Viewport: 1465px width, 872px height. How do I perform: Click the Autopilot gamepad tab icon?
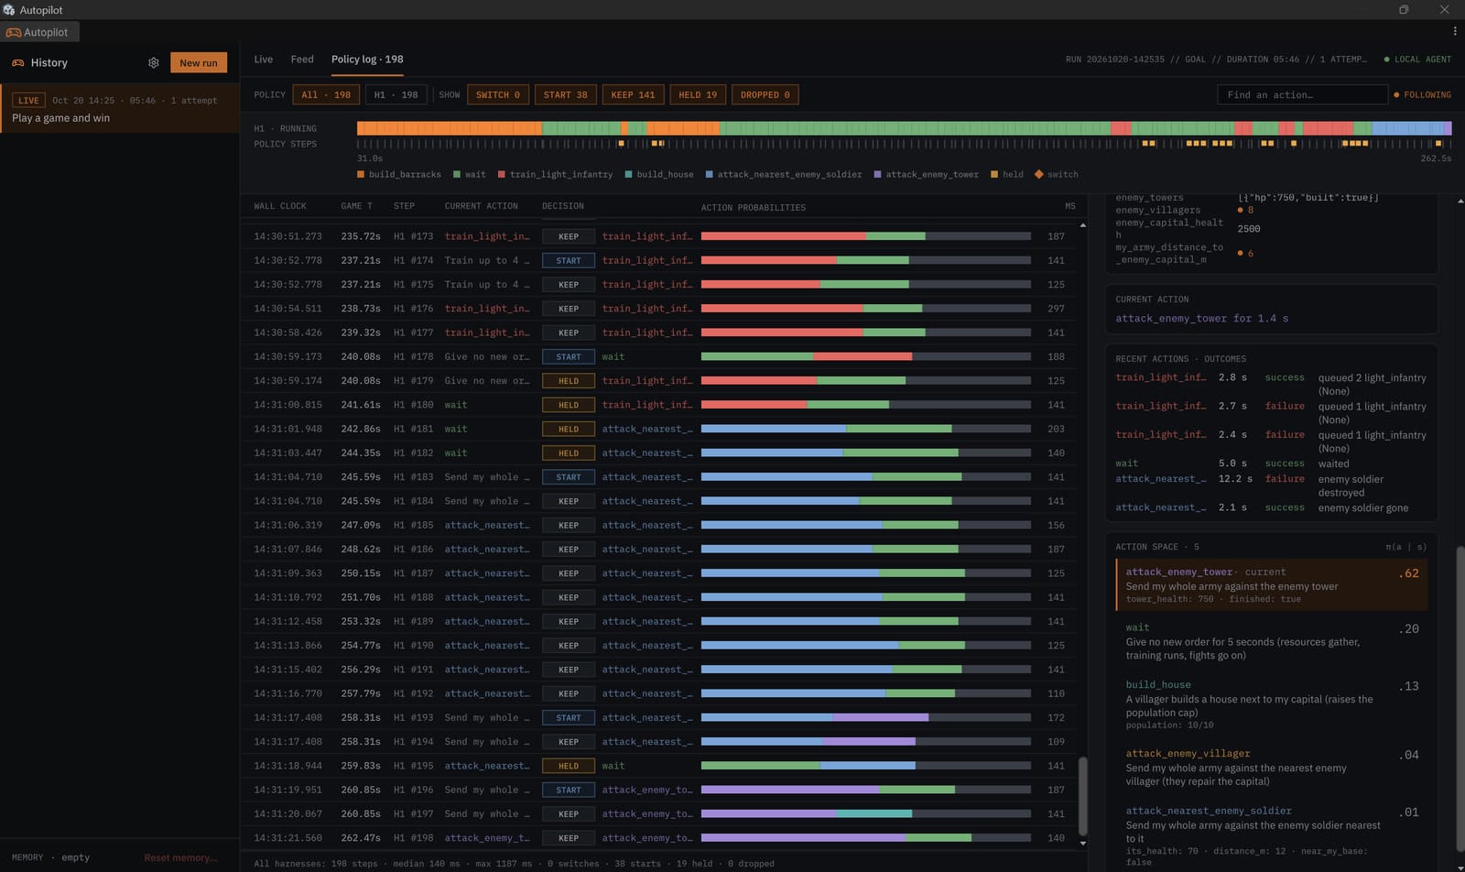point(14,32)
